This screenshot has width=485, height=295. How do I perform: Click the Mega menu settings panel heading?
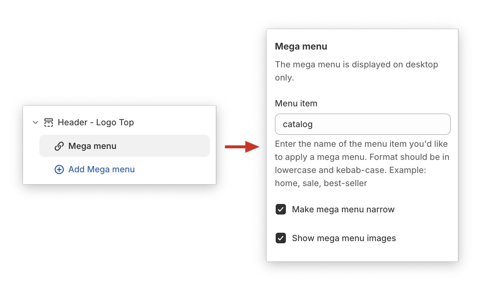[x=301, y=47]
